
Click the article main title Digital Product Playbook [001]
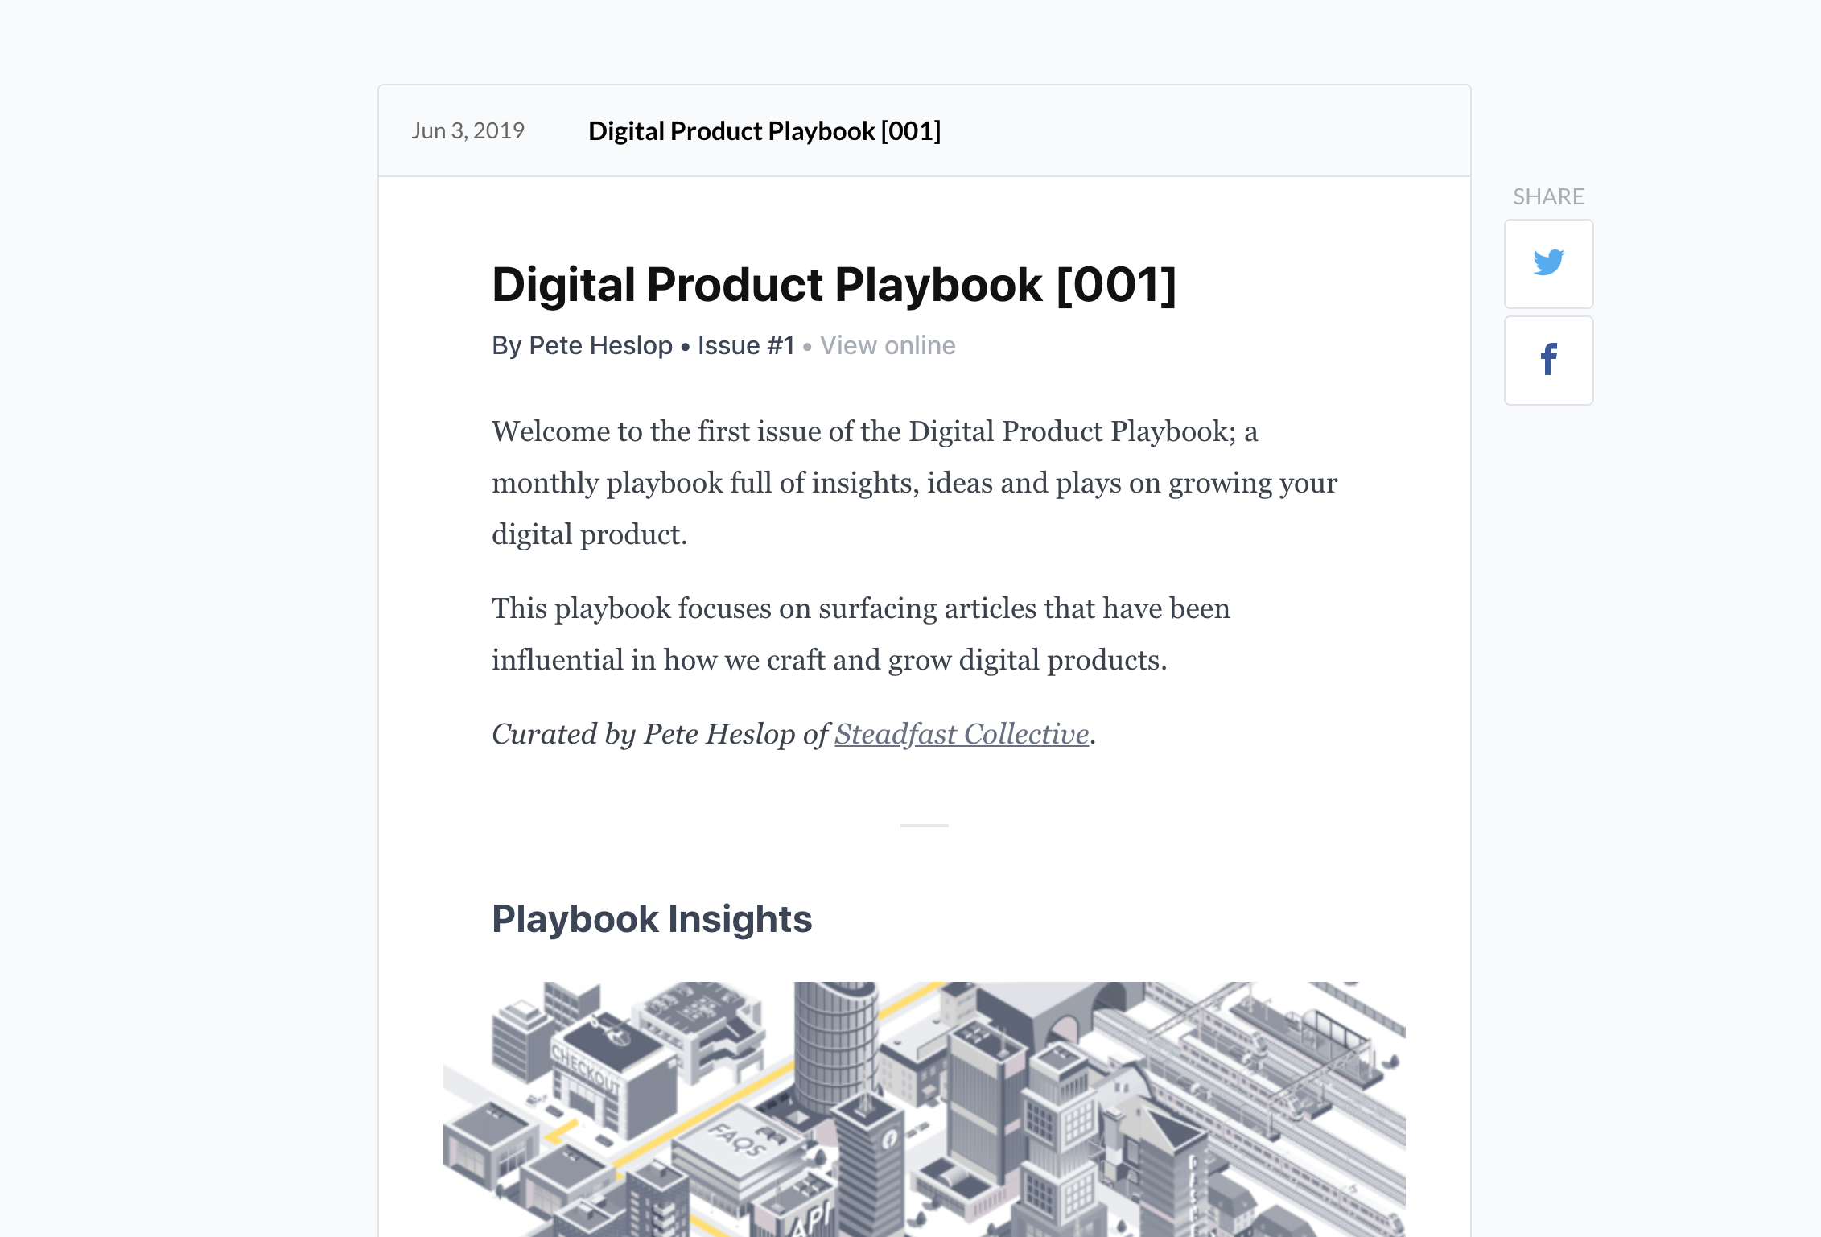[x=834, y=282]
